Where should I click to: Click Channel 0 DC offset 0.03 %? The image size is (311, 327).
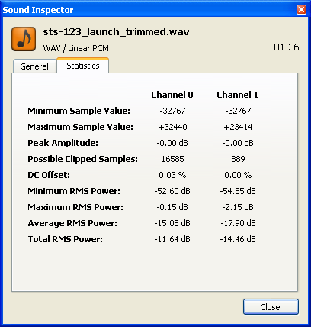point(172,175)
